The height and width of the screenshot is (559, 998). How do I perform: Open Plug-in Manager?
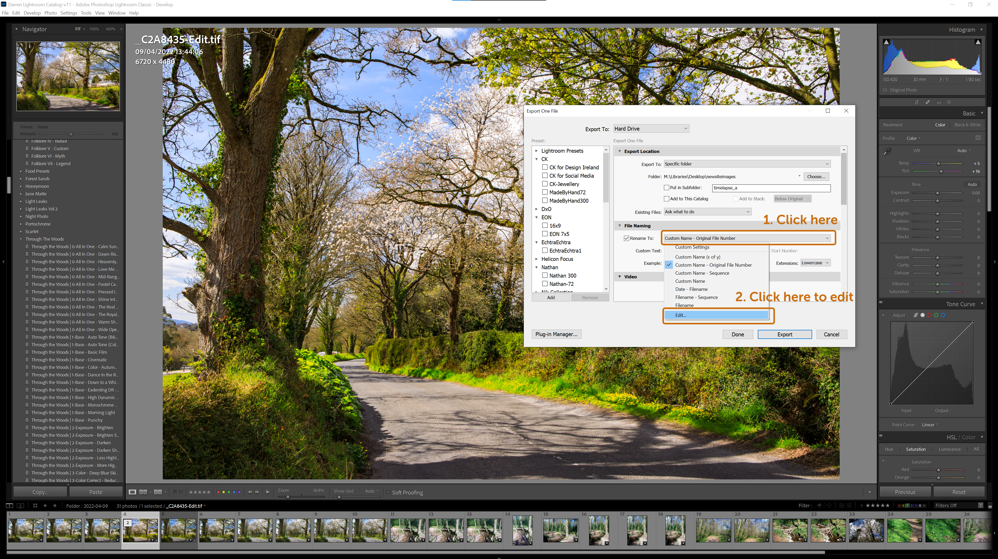556,334
